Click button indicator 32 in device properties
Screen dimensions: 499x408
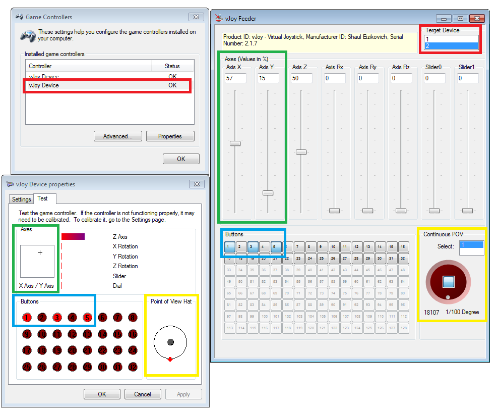tap(133, 367)
